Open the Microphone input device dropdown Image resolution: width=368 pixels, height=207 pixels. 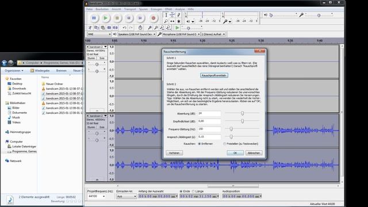181,34
